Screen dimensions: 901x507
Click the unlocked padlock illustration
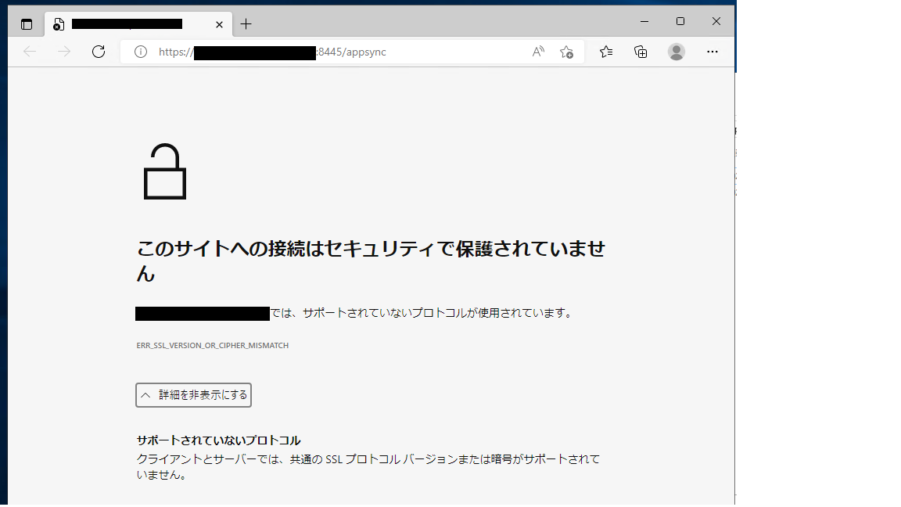click(167, 172)
